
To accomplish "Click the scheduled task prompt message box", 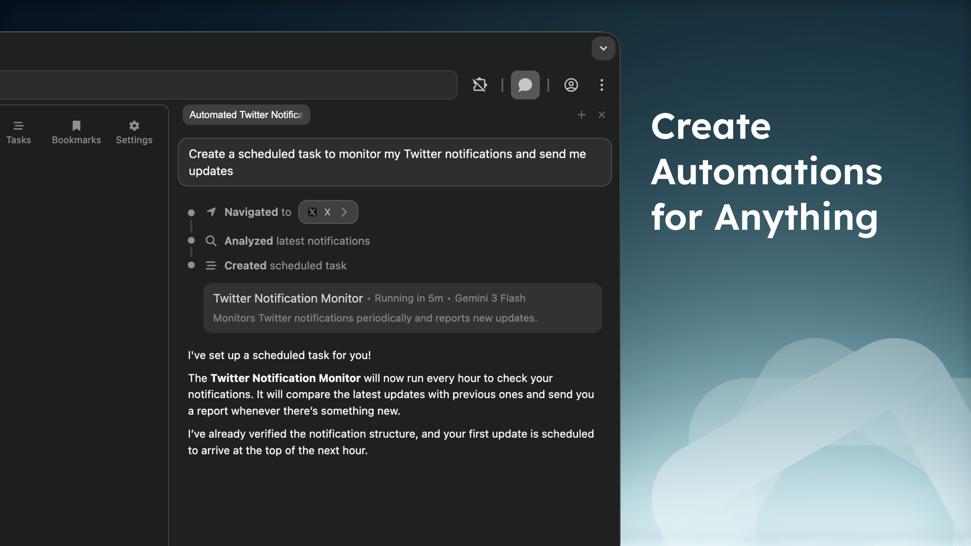I will 395,162.
